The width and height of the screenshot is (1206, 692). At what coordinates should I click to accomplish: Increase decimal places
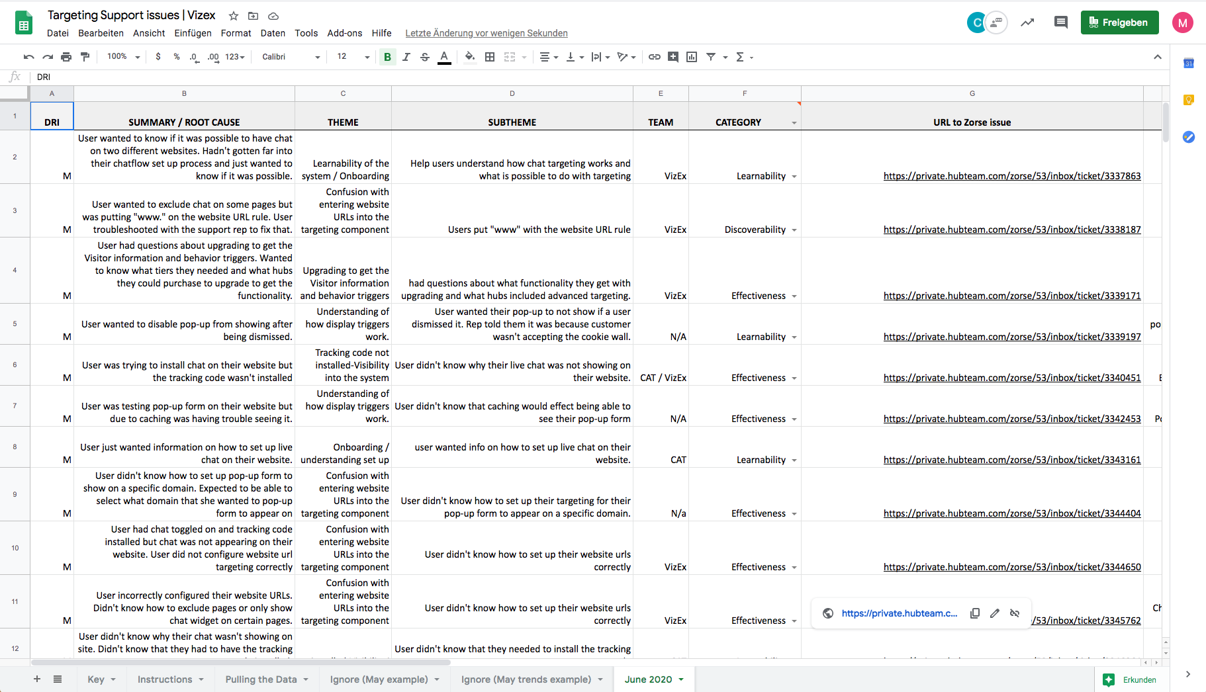(x=212, y=57)
